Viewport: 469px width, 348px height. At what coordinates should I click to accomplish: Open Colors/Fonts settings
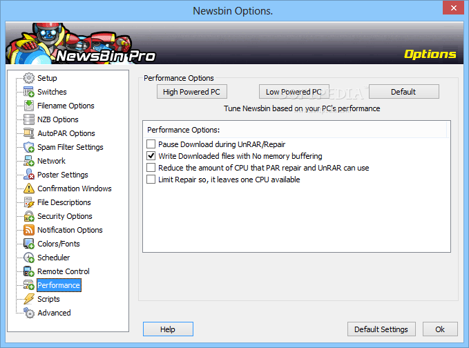[x=59, y=244]
